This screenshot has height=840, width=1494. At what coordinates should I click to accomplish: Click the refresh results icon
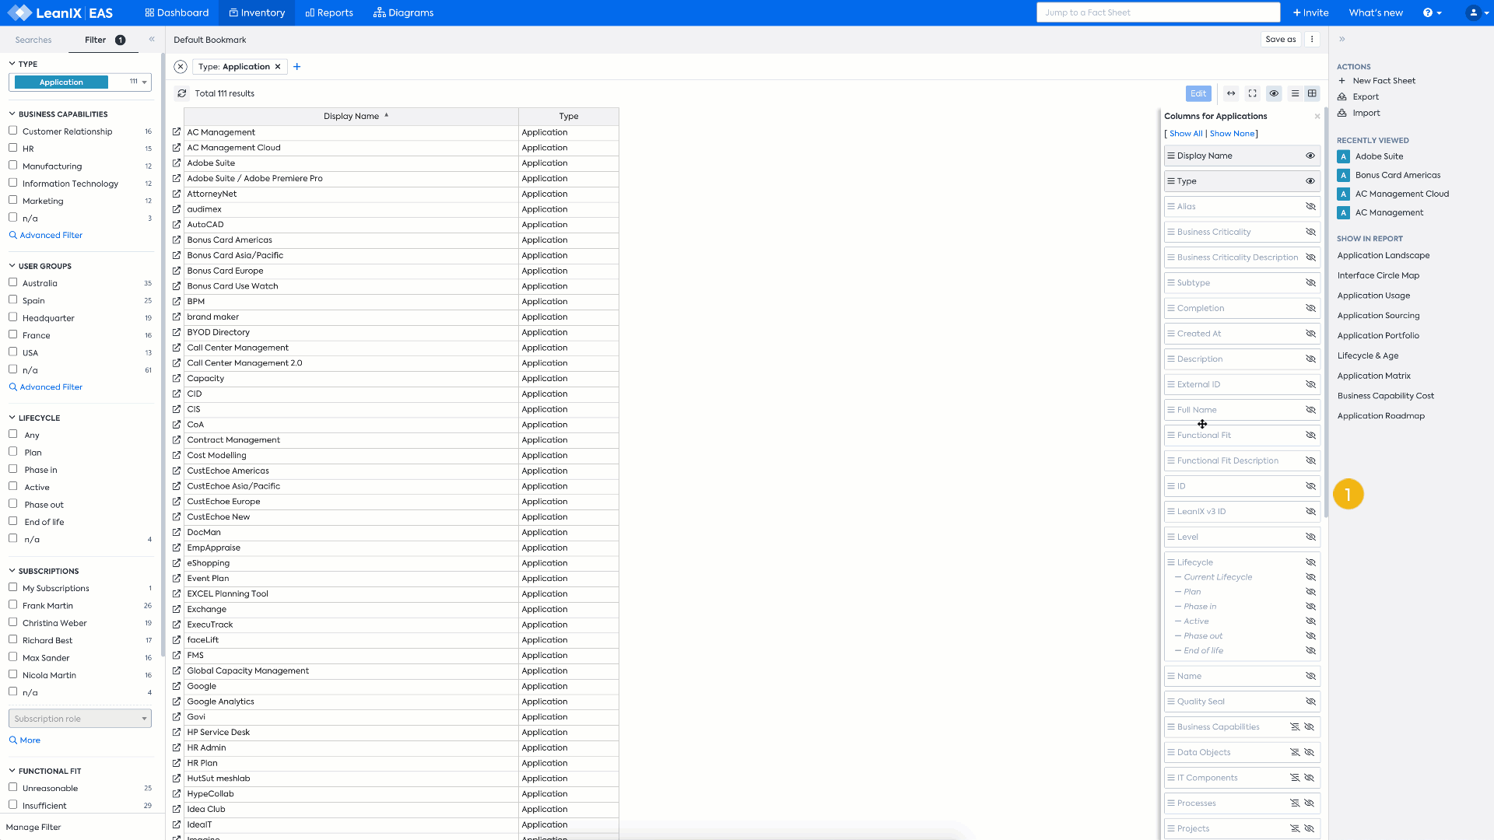181,93
